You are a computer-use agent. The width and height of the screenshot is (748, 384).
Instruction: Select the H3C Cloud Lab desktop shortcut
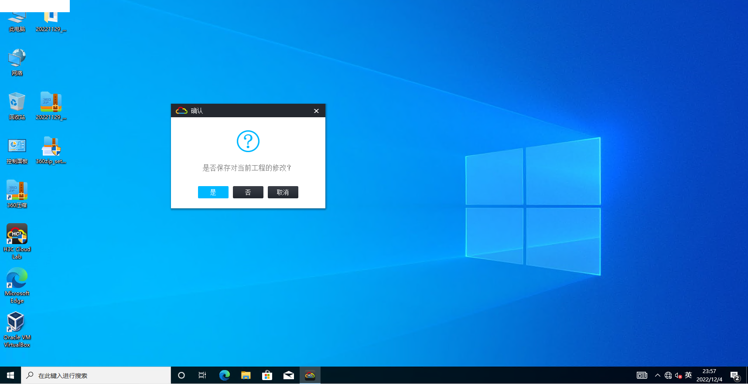pyautogui.click(x=17, y=241)
